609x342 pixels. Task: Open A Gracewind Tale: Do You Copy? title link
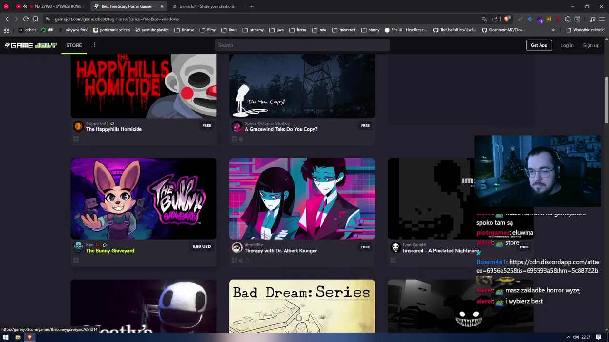tap(281, 129)
